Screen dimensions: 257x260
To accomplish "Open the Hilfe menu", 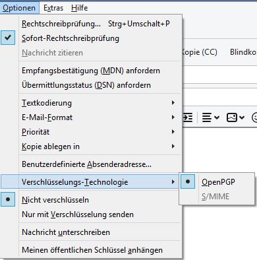I will pos(80,8).
